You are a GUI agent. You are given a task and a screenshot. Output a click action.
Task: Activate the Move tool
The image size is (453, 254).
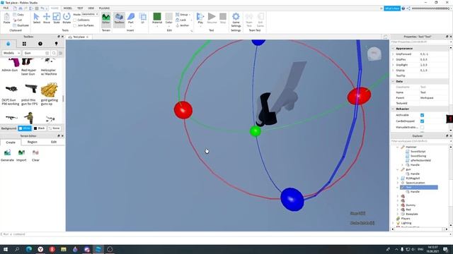click(x=47, y=18)
